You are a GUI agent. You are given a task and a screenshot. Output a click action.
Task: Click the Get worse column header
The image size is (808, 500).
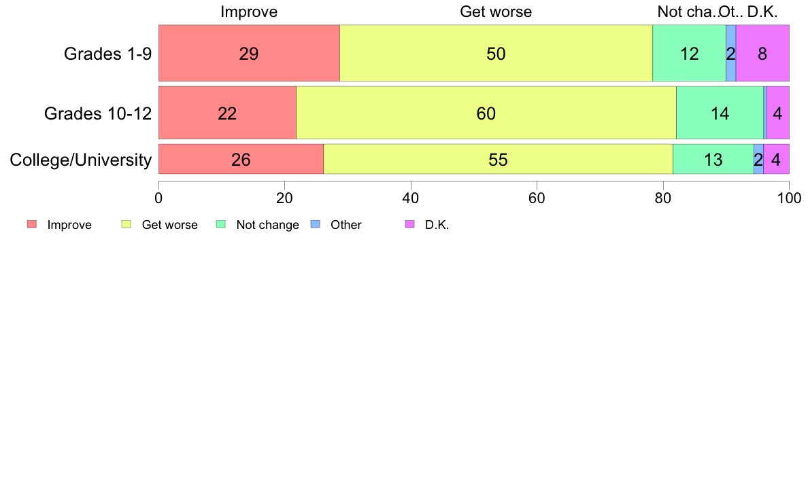[x=496, y=12]
